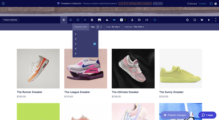
Task: Open the page settings gear icon
Action: click(216, 4)
